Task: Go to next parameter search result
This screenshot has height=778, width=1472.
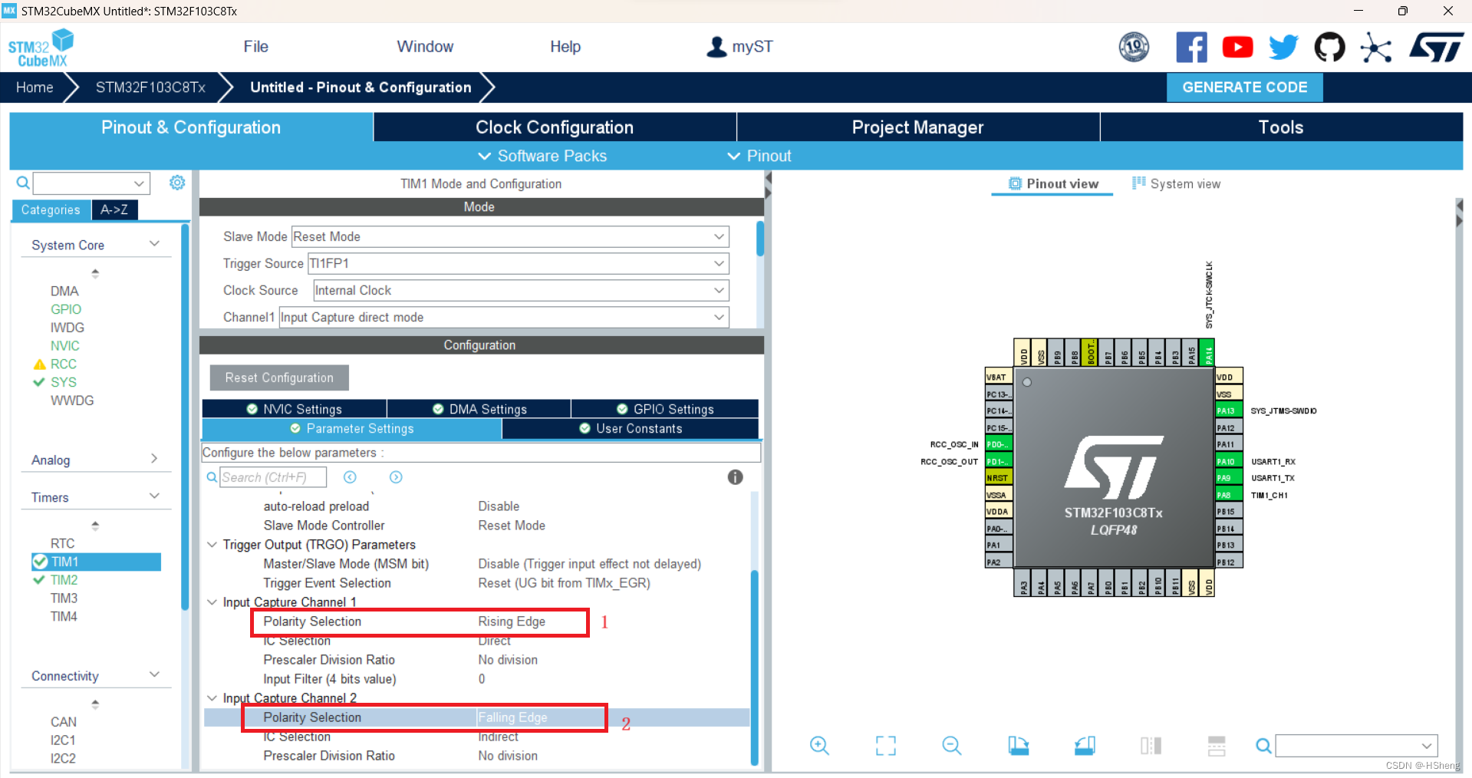Action: [396, 477]
